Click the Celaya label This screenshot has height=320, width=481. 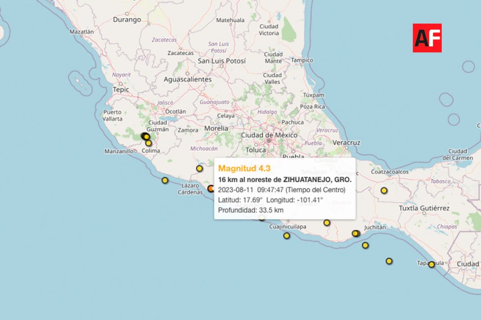(x=226, y=116)
